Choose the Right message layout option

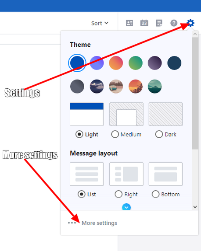click(118, 194)
